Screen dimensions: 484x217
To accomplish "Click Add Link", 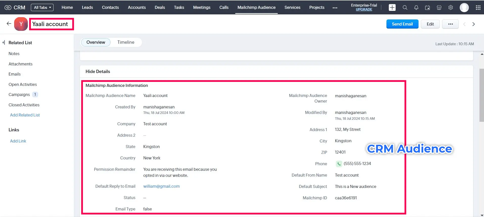I will 18,141.
